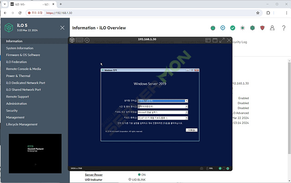Switch remote console to windowed mode icon
The height and width of the screenshot is (183, 291).
[215, 40]
